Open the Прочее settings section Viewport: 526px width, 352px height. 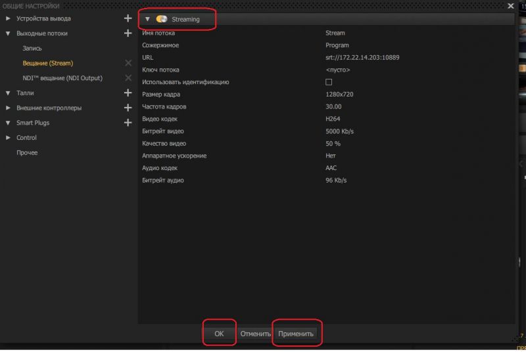pyautogui.click(x=27, y=153)
